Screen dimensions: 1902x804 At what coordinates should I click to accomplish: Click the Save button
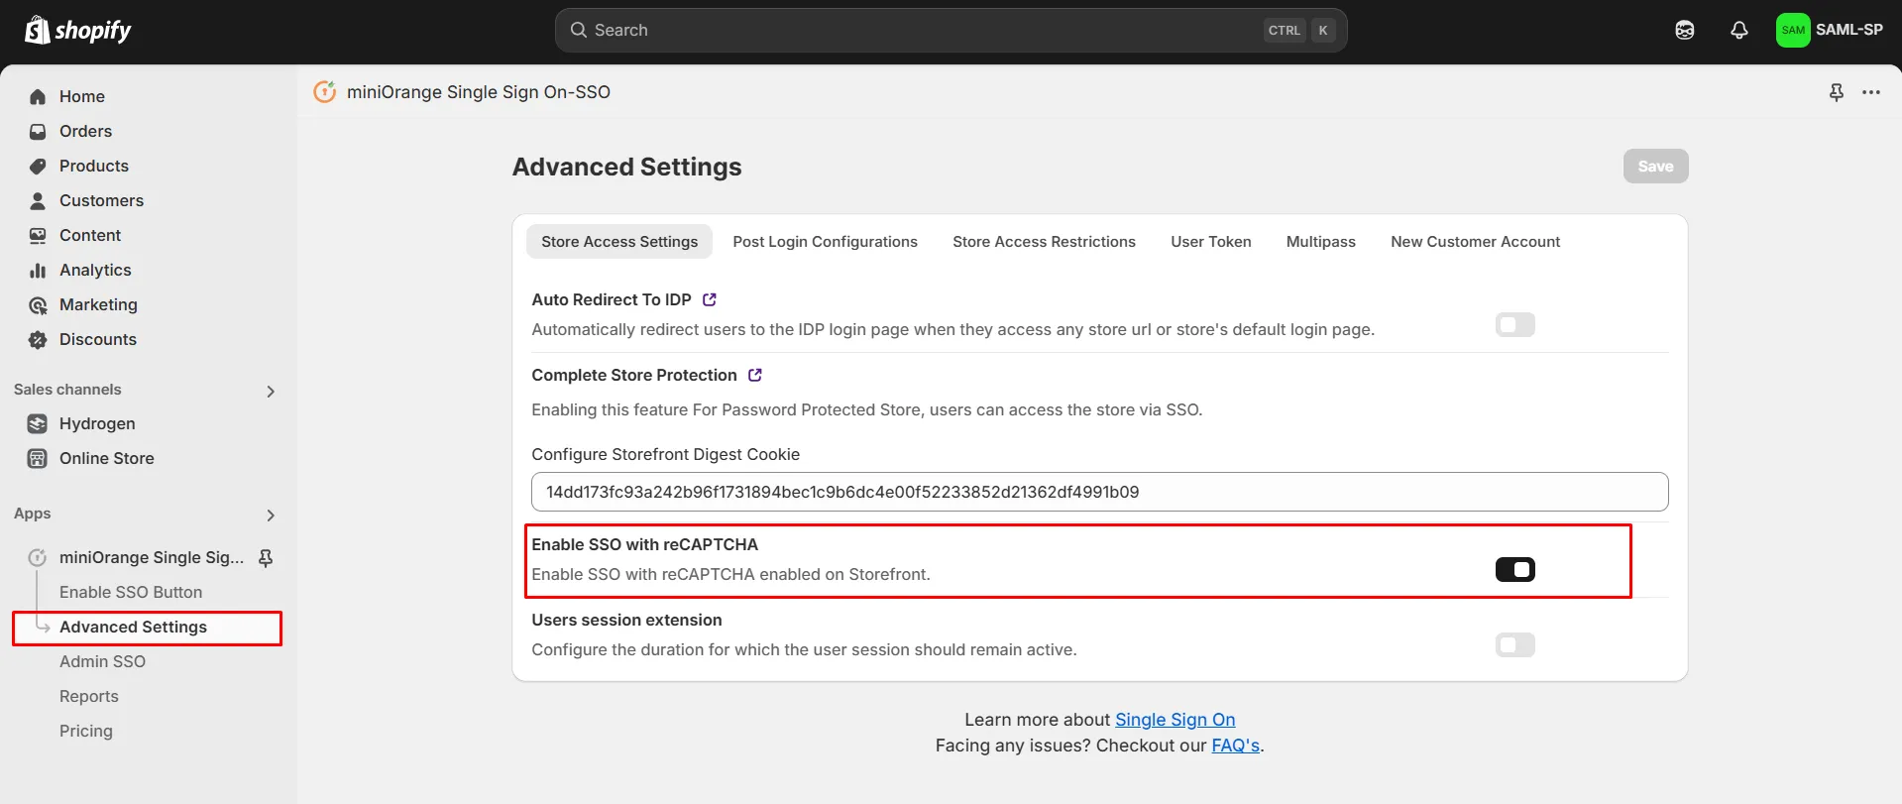point(1655,167)
